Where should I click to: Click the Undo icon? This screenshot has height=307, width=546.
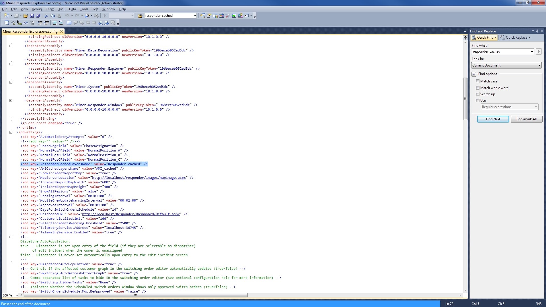67,16
